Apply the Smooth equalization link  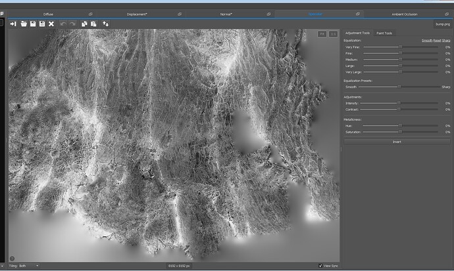427,41
